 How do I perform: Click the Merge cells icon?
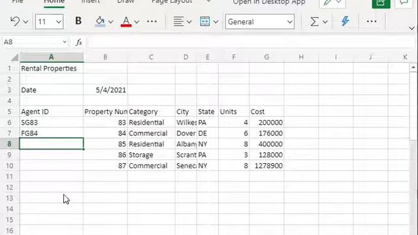[204, 22]
